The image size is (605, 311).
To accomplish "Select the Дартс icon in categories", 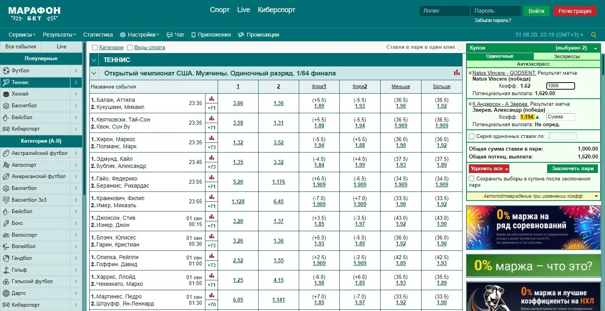I will (x=6, y=293).
